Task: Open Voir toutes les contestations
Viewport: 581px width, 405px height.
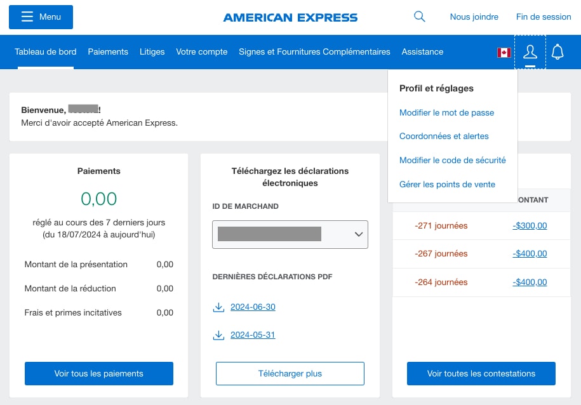Action: [481, 373]
